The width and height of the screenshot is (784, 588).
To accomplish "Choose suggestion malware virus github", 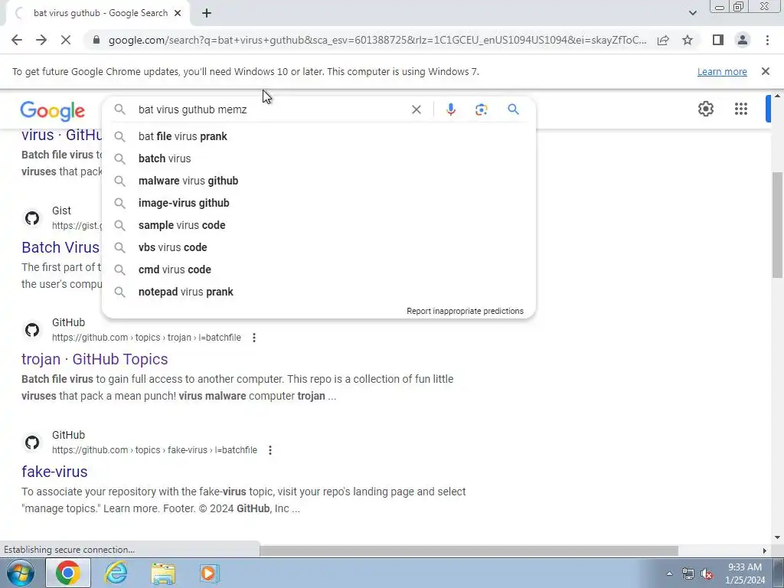I will (x=318, y=181).
